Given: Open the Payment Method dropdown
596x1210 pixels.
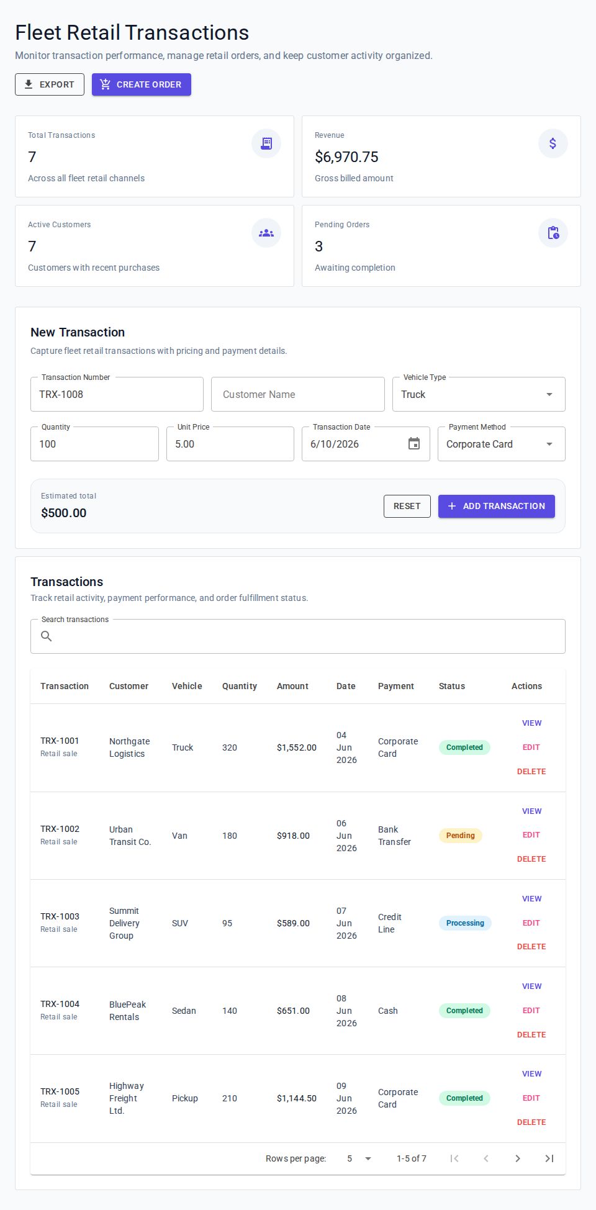Looking at the screenshot, I should coord(502,444).
